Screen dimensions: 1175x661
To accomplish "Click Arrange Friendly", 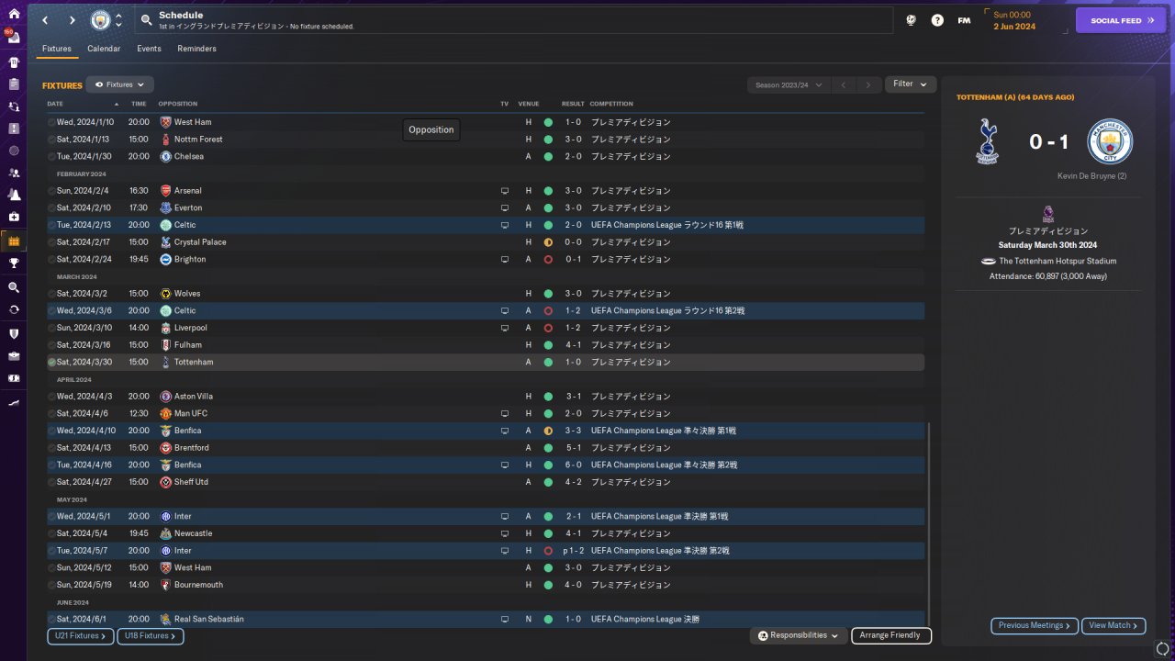I will click(x=891, y=635).
